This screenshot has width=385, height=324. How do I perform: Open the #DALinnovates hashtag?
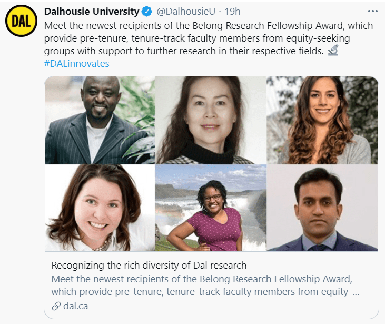coord(77,64)
